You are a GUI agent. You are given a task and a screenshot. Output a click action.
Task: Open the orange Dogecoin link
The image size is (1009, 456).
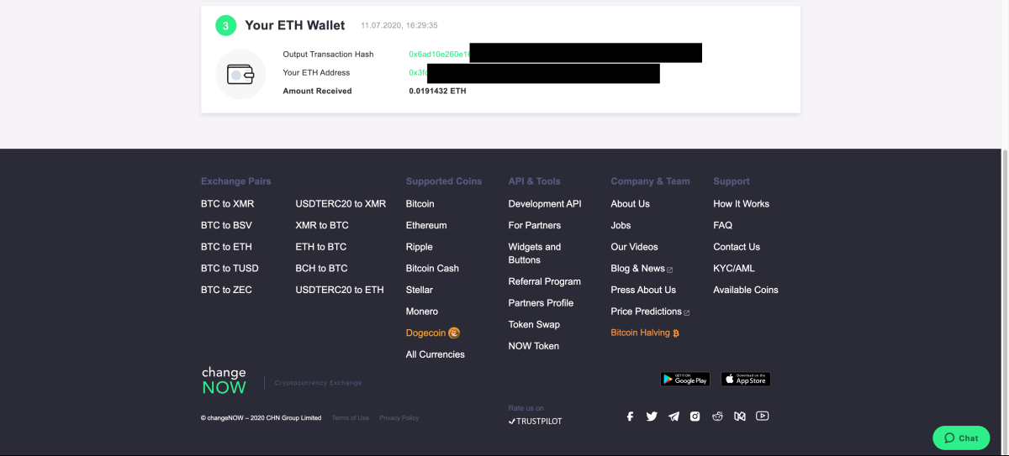tap(432, 333)
